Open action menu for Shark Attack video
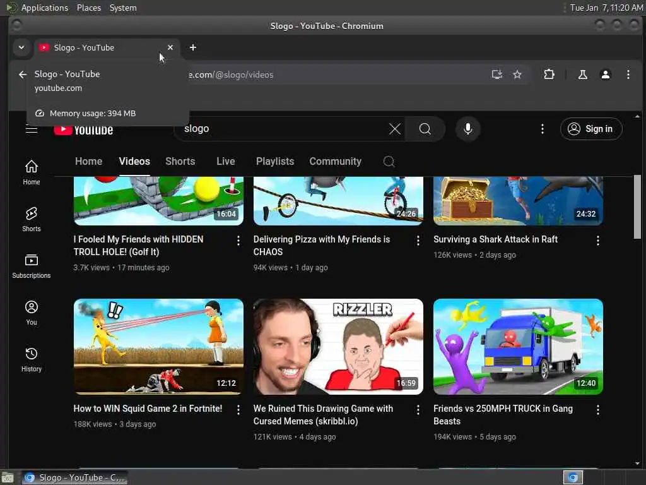This screenshot has height=485, width=646. tap(598, 241)
